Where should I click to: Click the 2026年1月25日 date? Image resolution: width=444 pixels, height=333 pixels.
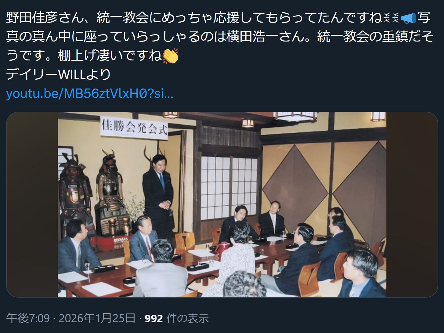(x=97, y=318)
